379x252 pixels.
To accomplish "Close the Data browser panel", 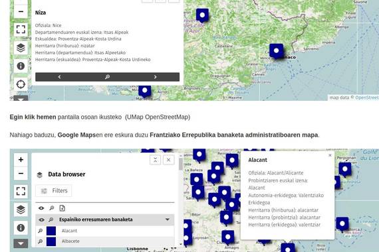I will point(169,160).
